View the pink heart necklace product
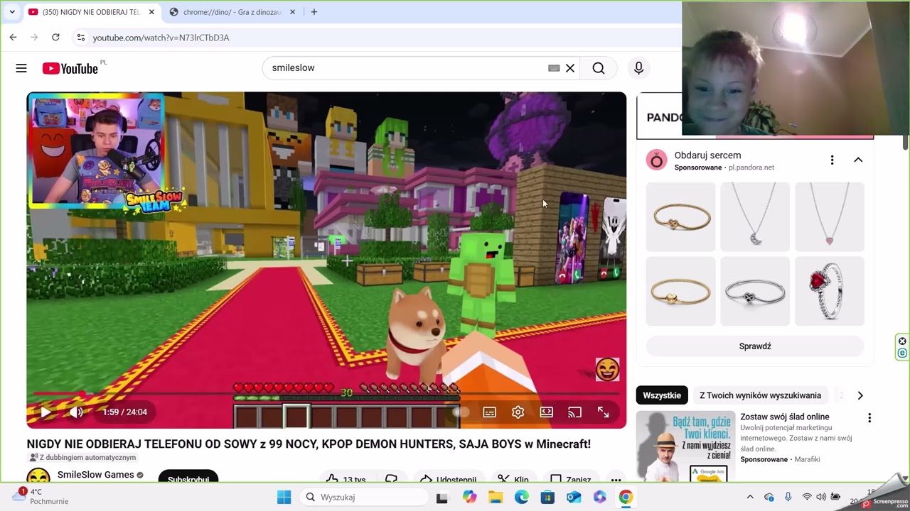This screenshot has height=511, width=910. click(830, 217)
